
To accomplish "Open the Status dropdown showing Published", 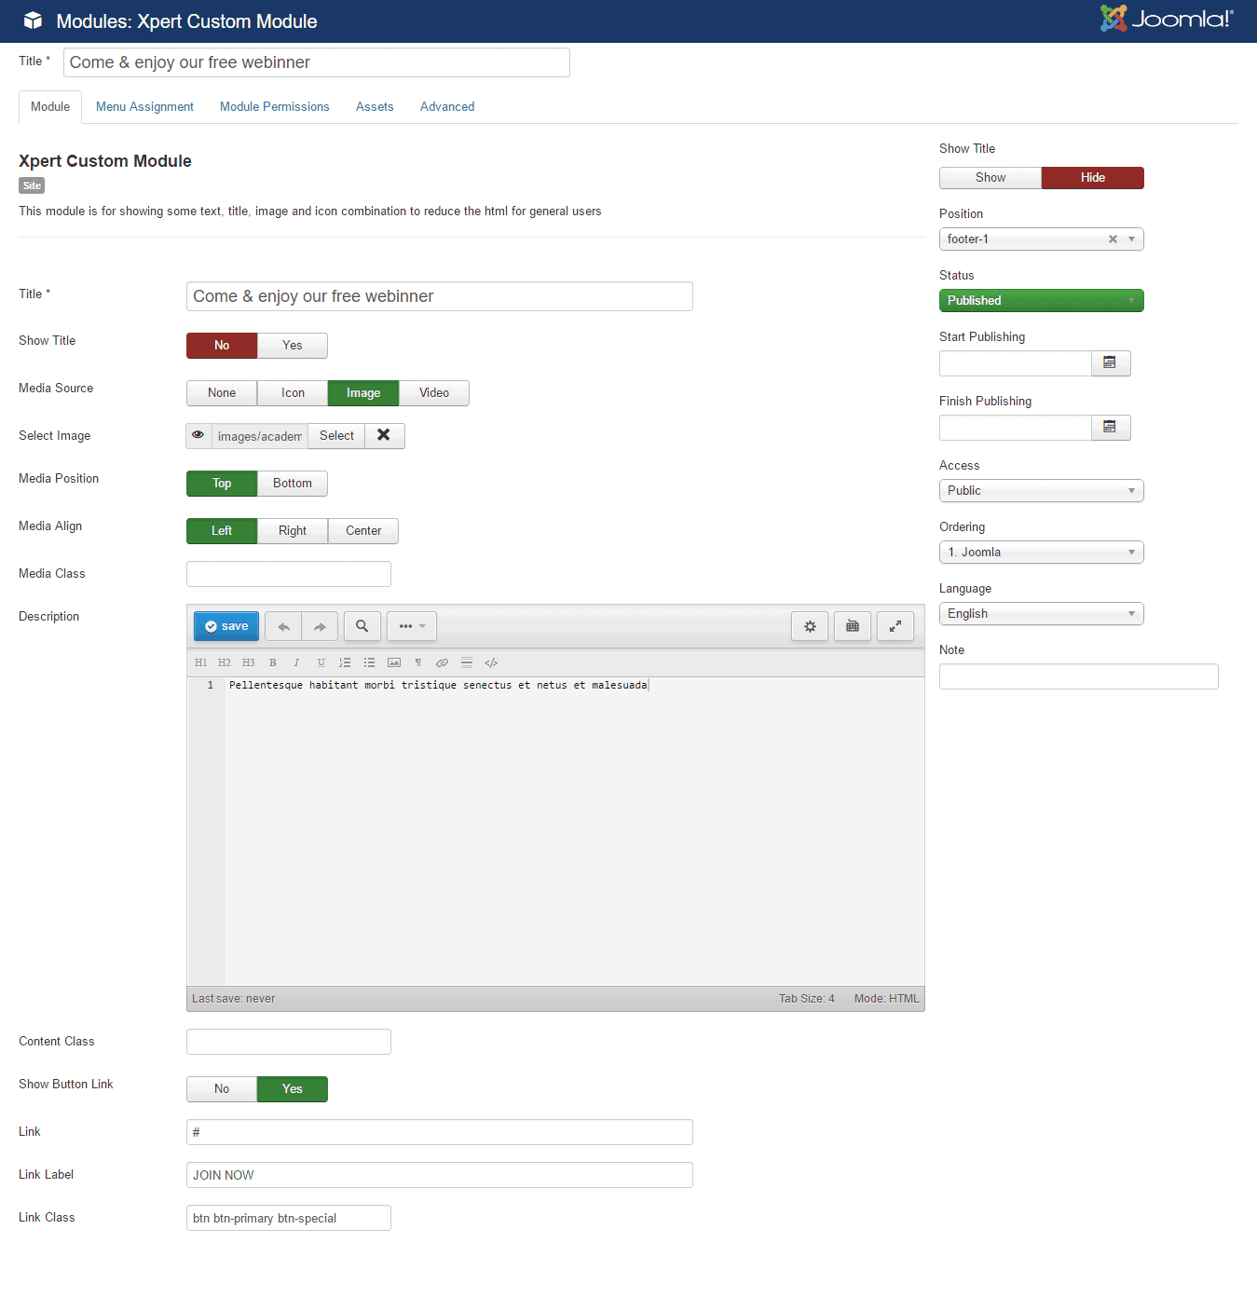I will (1041, 301).
